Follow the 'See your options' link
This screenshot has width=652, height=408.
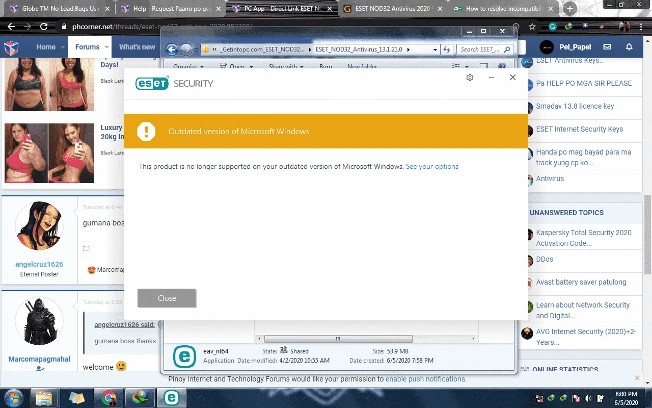click(432, 167)
